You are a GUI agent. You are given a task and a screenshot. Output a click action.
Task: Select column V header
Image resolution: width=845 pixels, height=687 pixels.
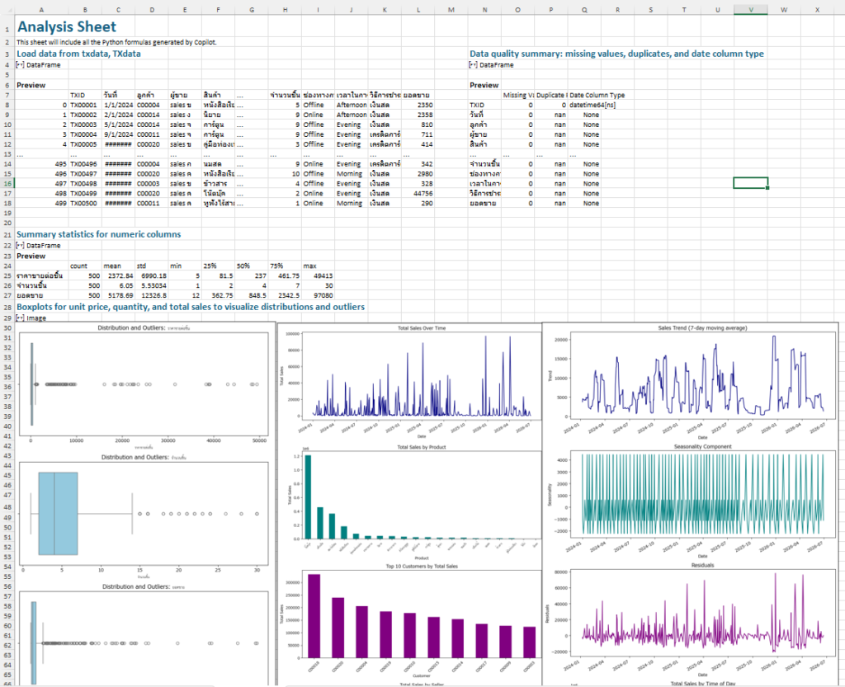(x=750, y=10)
